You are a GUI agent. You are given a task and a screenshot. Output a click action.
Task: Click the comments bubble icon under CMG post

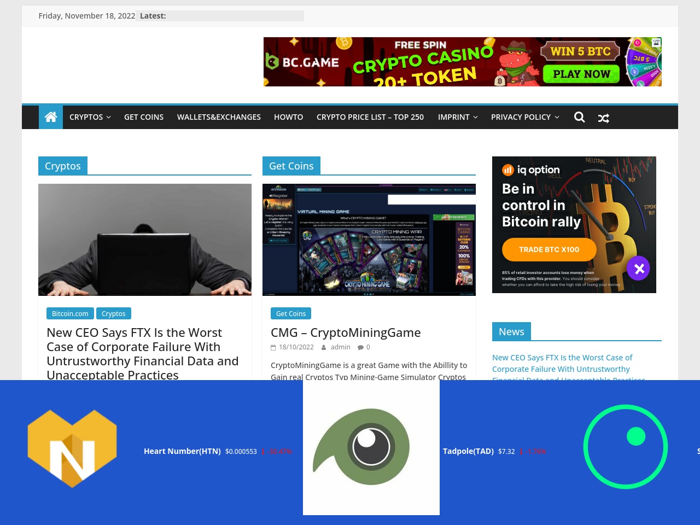pos(361,347)
